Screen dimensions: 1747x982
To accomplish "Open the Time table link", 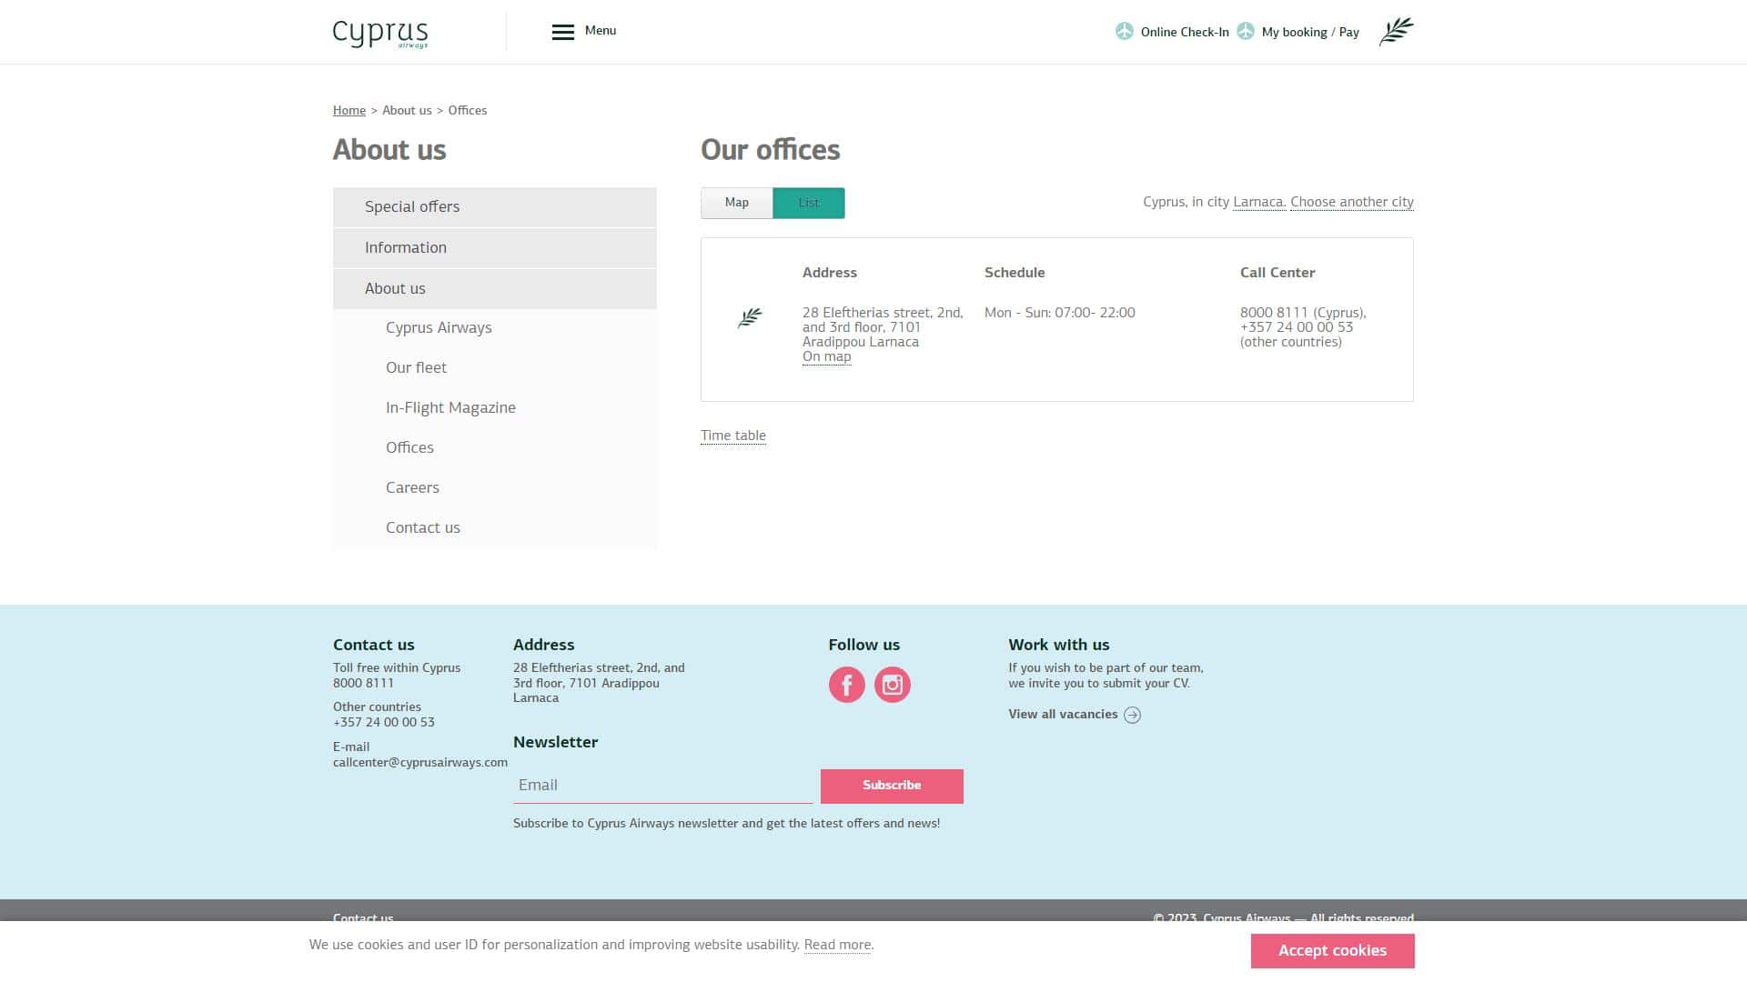I will point(732,436).
